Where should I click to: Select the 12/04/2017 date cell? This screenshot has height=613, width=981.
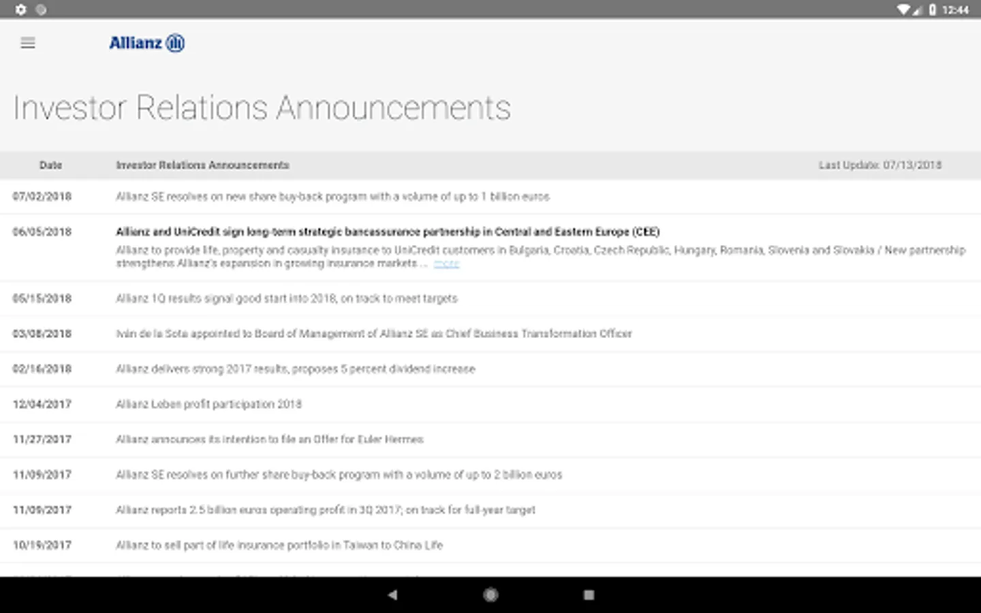point(42,404)
